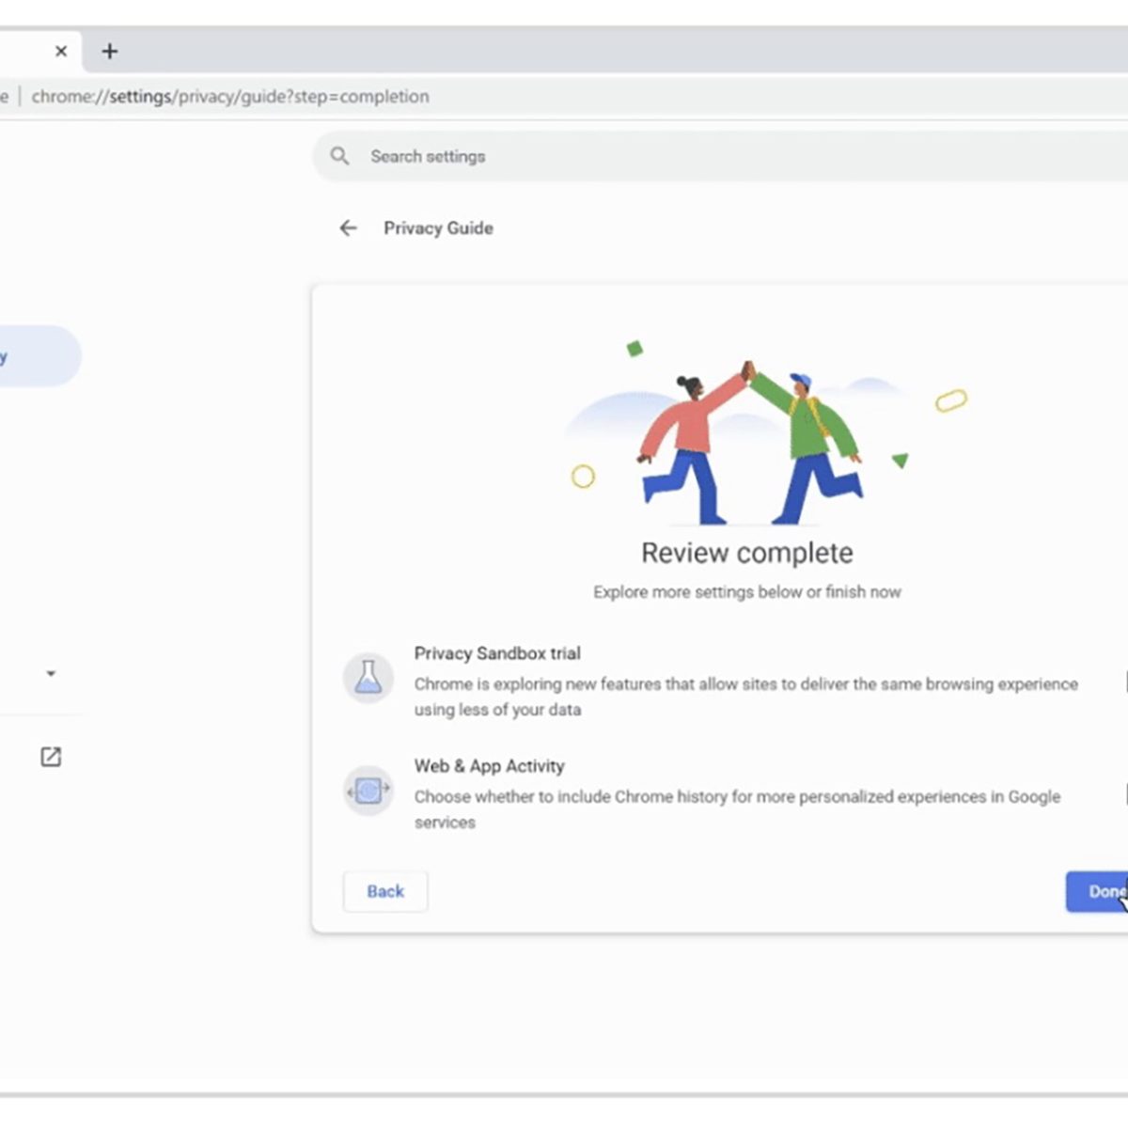The image size is (1128, 1128).
Task: Open the external link icon in sidebar
Action: coord(51,757)
